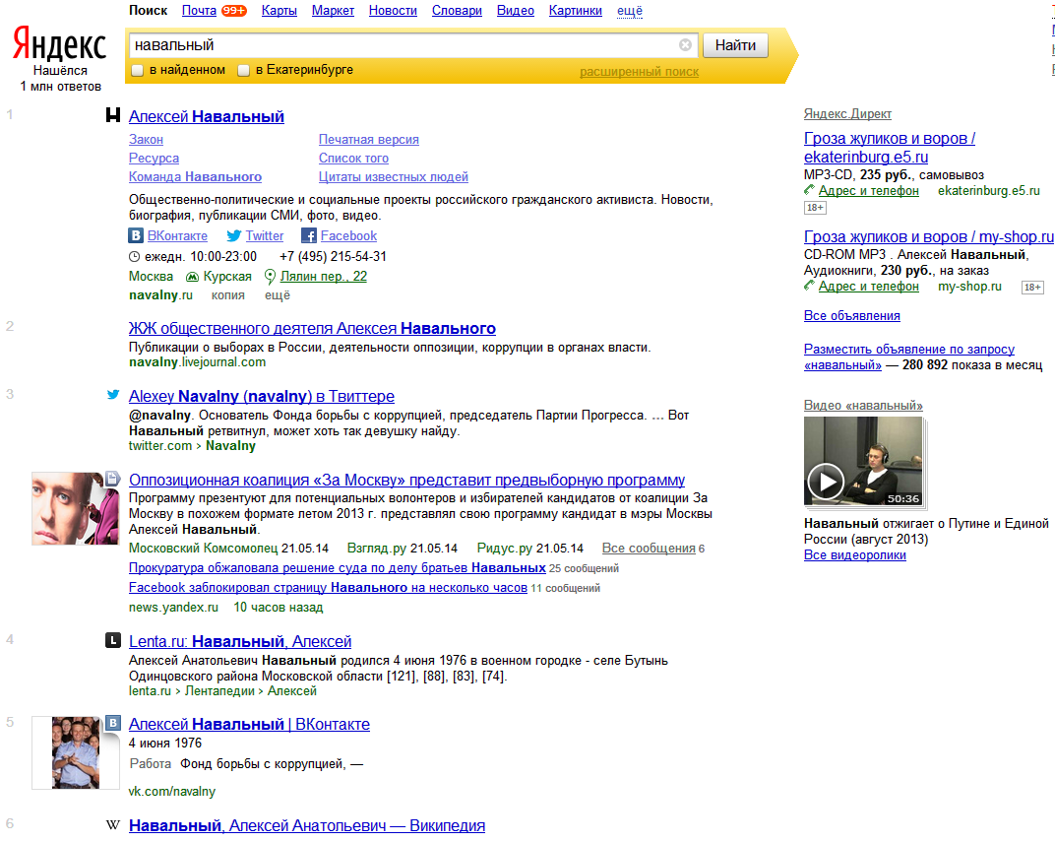Expand the 'ещё' services menu at top
Screen dimensions: 1055x842
(630, 11)
